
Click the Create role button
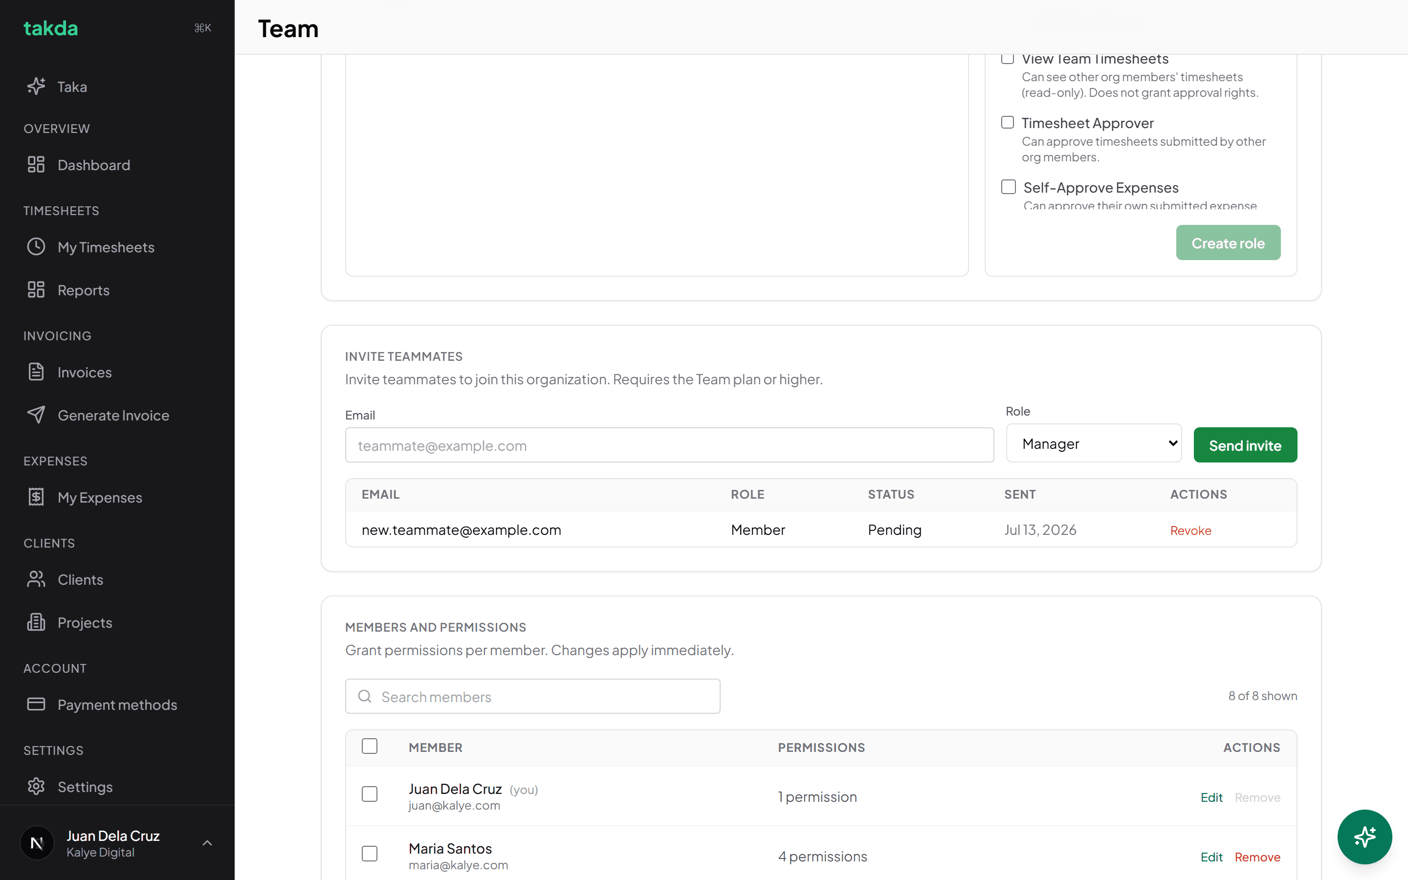1228,242
